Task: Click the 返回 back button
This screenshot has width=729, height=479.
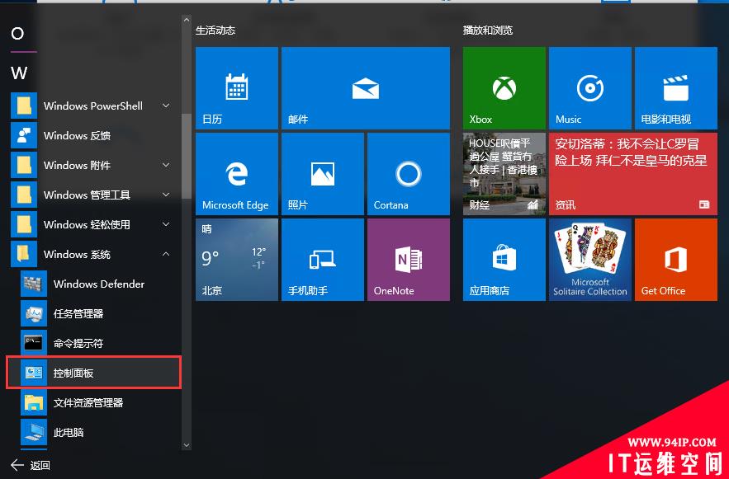Action: pos(31,465)
